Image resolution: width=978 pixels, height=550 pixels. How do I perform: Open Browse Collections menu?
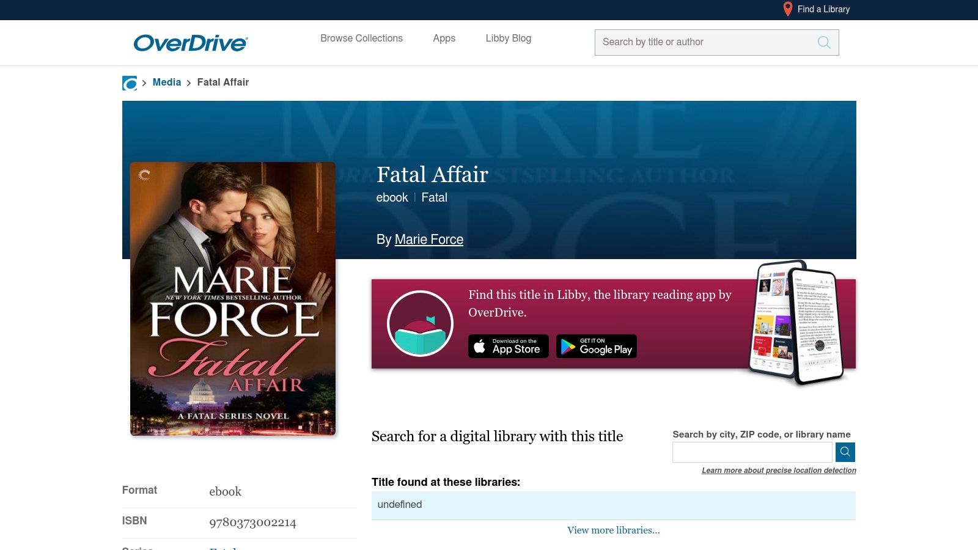pyautogui.click(x=361, y=38)
